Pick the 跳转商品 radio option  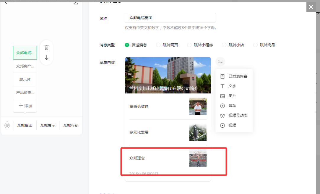[x=255, y=45]
